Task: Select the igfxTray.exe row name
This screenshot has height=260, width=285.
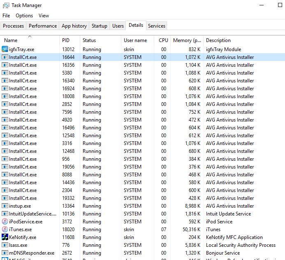Action: pos(21,49)
